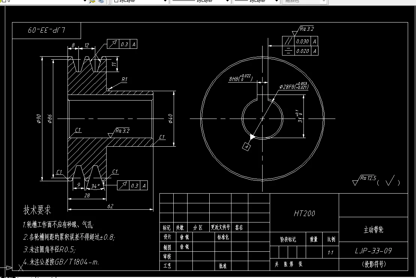This screenshot has width=416, height=278.
Task: Click the 'φ40' hub diameter dimension
Action: click(171, 119)
